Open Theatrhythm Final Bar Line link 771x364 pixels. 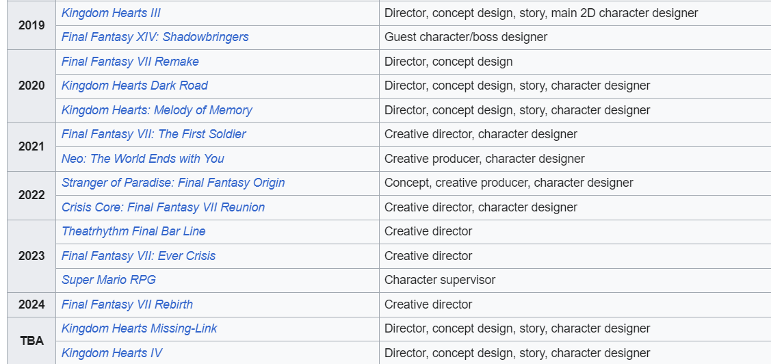click(x=133, y=232)
